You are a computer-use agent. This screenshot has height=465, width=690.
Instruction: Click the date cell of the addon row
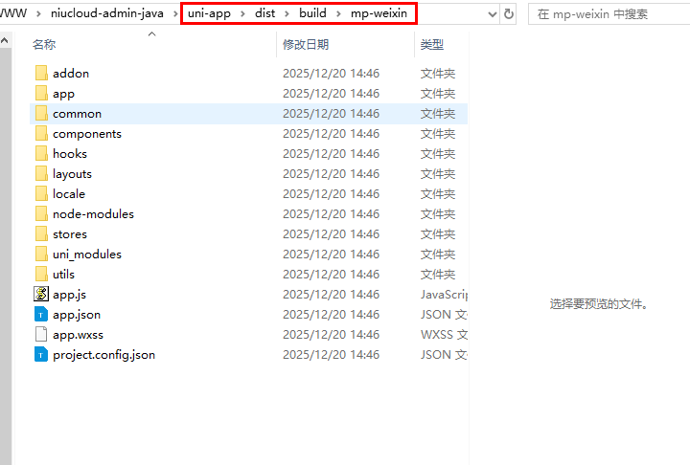tap(331, 74)
